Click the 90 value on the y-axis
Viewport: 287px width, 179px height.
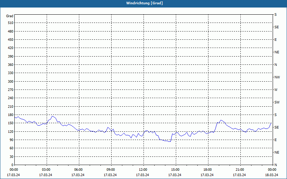coord(11,140)
